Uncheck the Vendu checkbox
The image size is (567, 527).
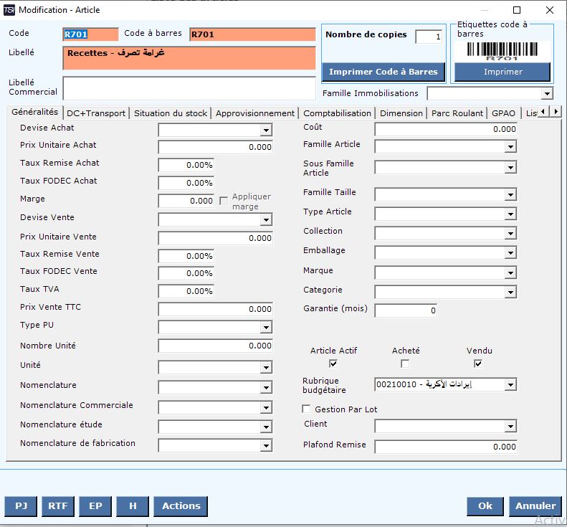(478, 364)
